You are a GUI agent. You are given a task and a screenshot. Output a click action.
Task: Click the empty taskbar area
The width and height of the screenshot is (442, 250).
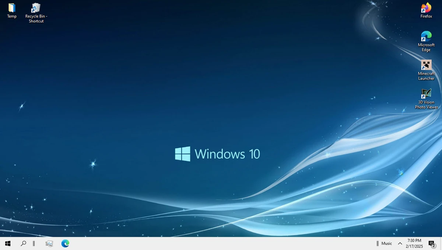[221, 243]
